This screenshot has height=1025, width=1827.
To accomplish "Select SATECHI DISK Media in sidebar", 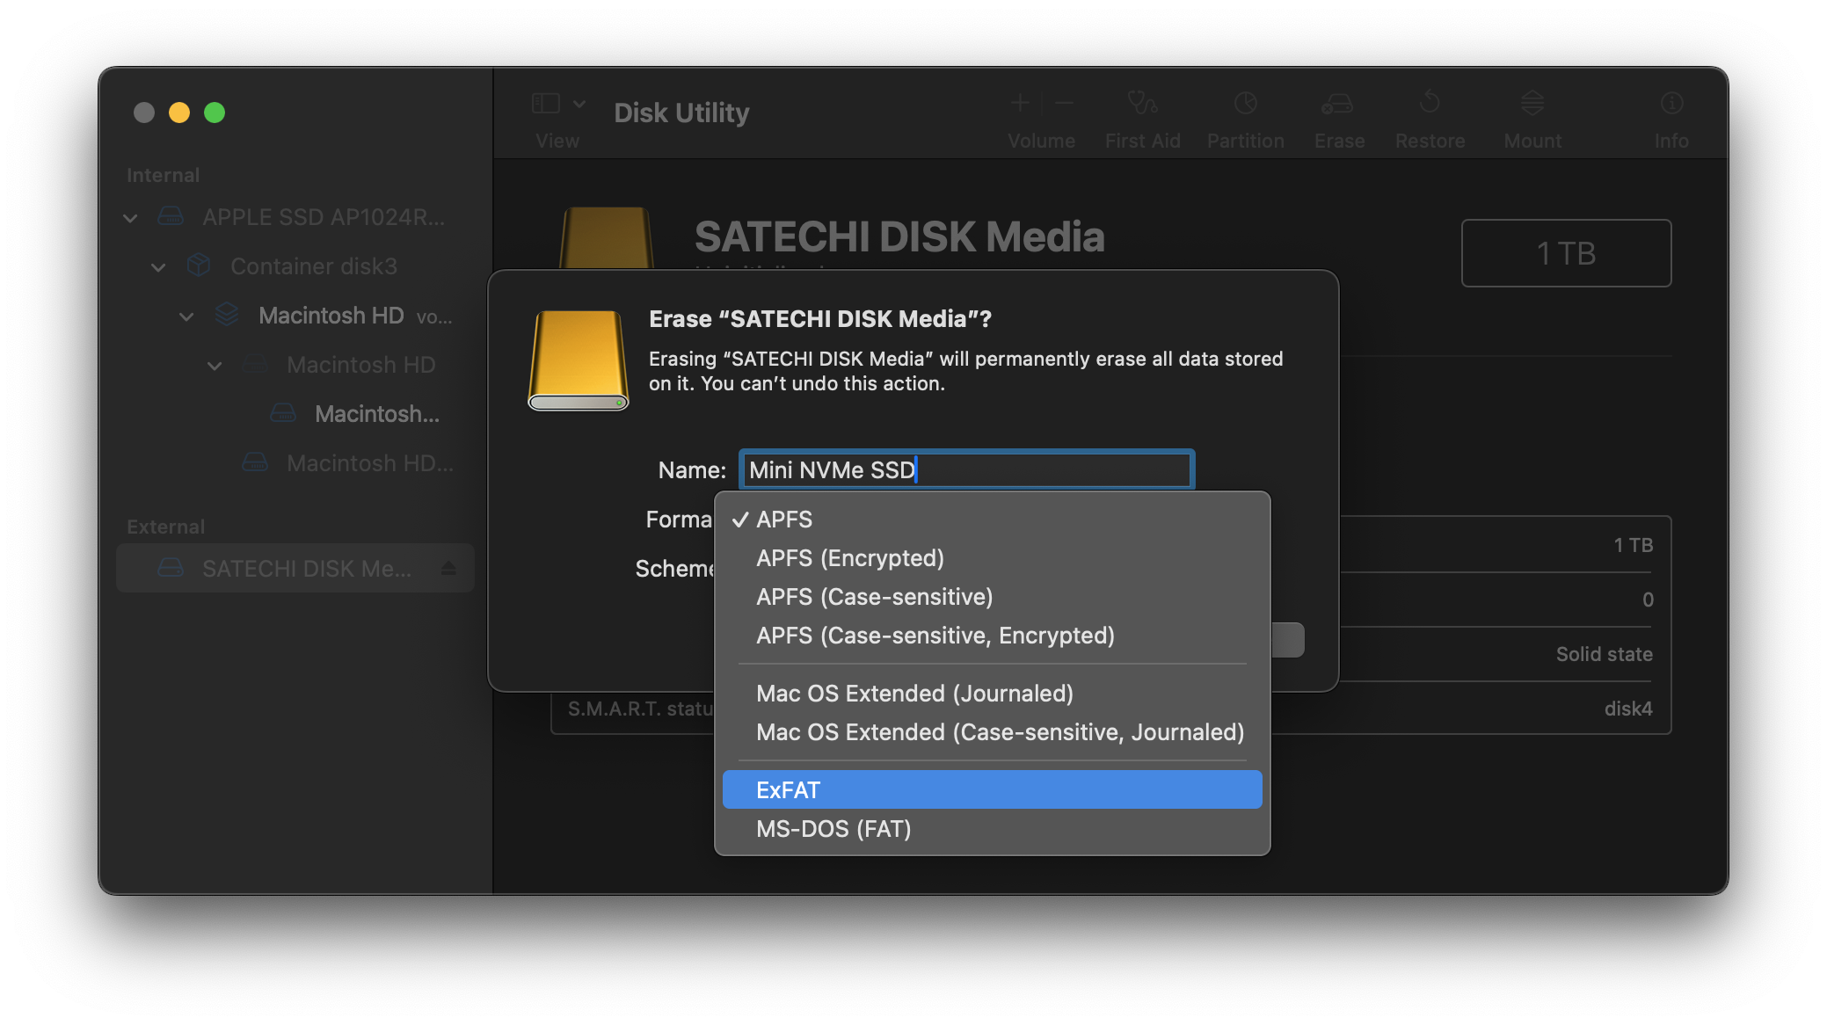I will (x=295, y=569).
